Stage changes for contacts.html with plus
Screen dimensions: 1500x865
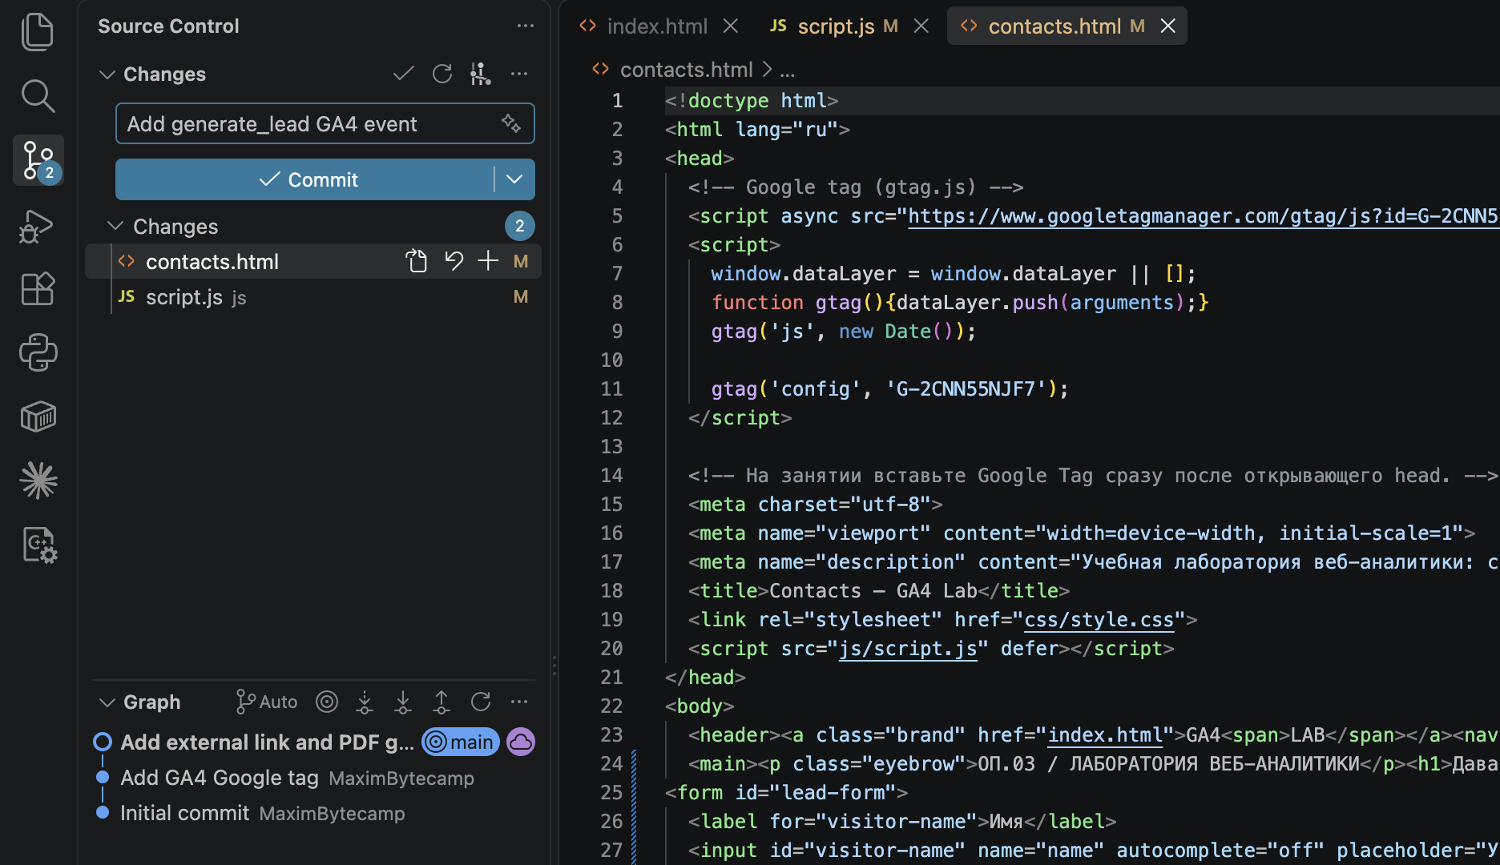click(x=488, y=261)
